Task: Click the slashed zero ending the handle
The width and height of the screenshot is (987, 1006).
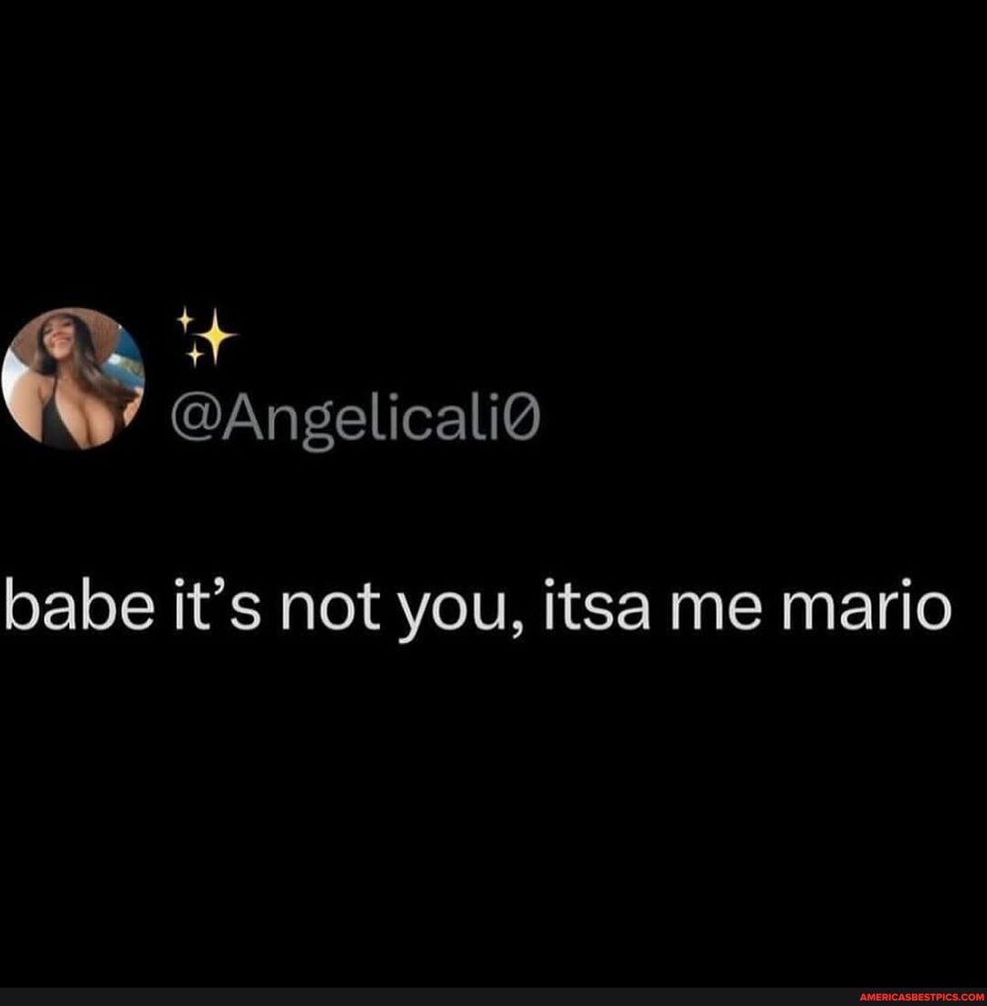Action: pyautogui.click(x=525, y=417)
